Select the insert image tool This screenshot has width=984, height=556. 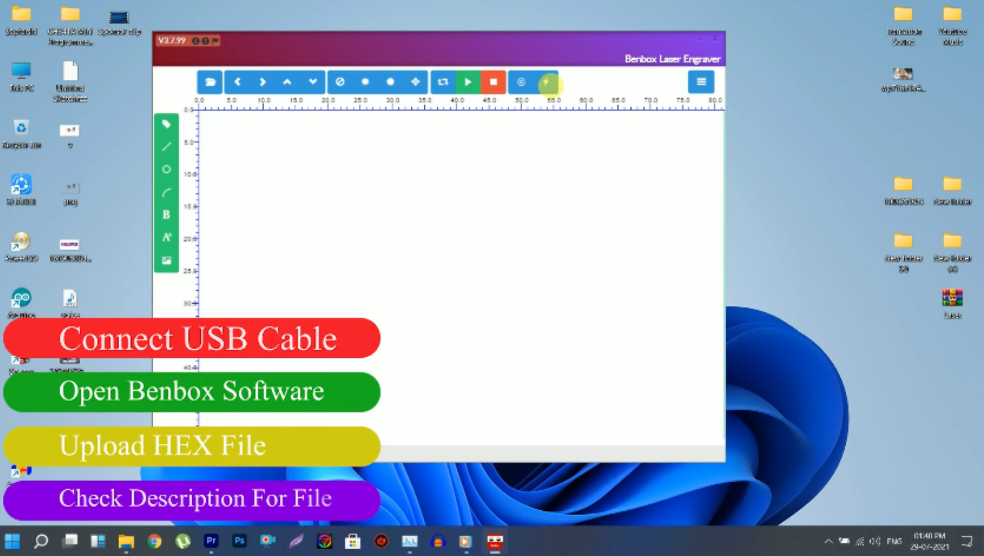(x=166, y=260)
